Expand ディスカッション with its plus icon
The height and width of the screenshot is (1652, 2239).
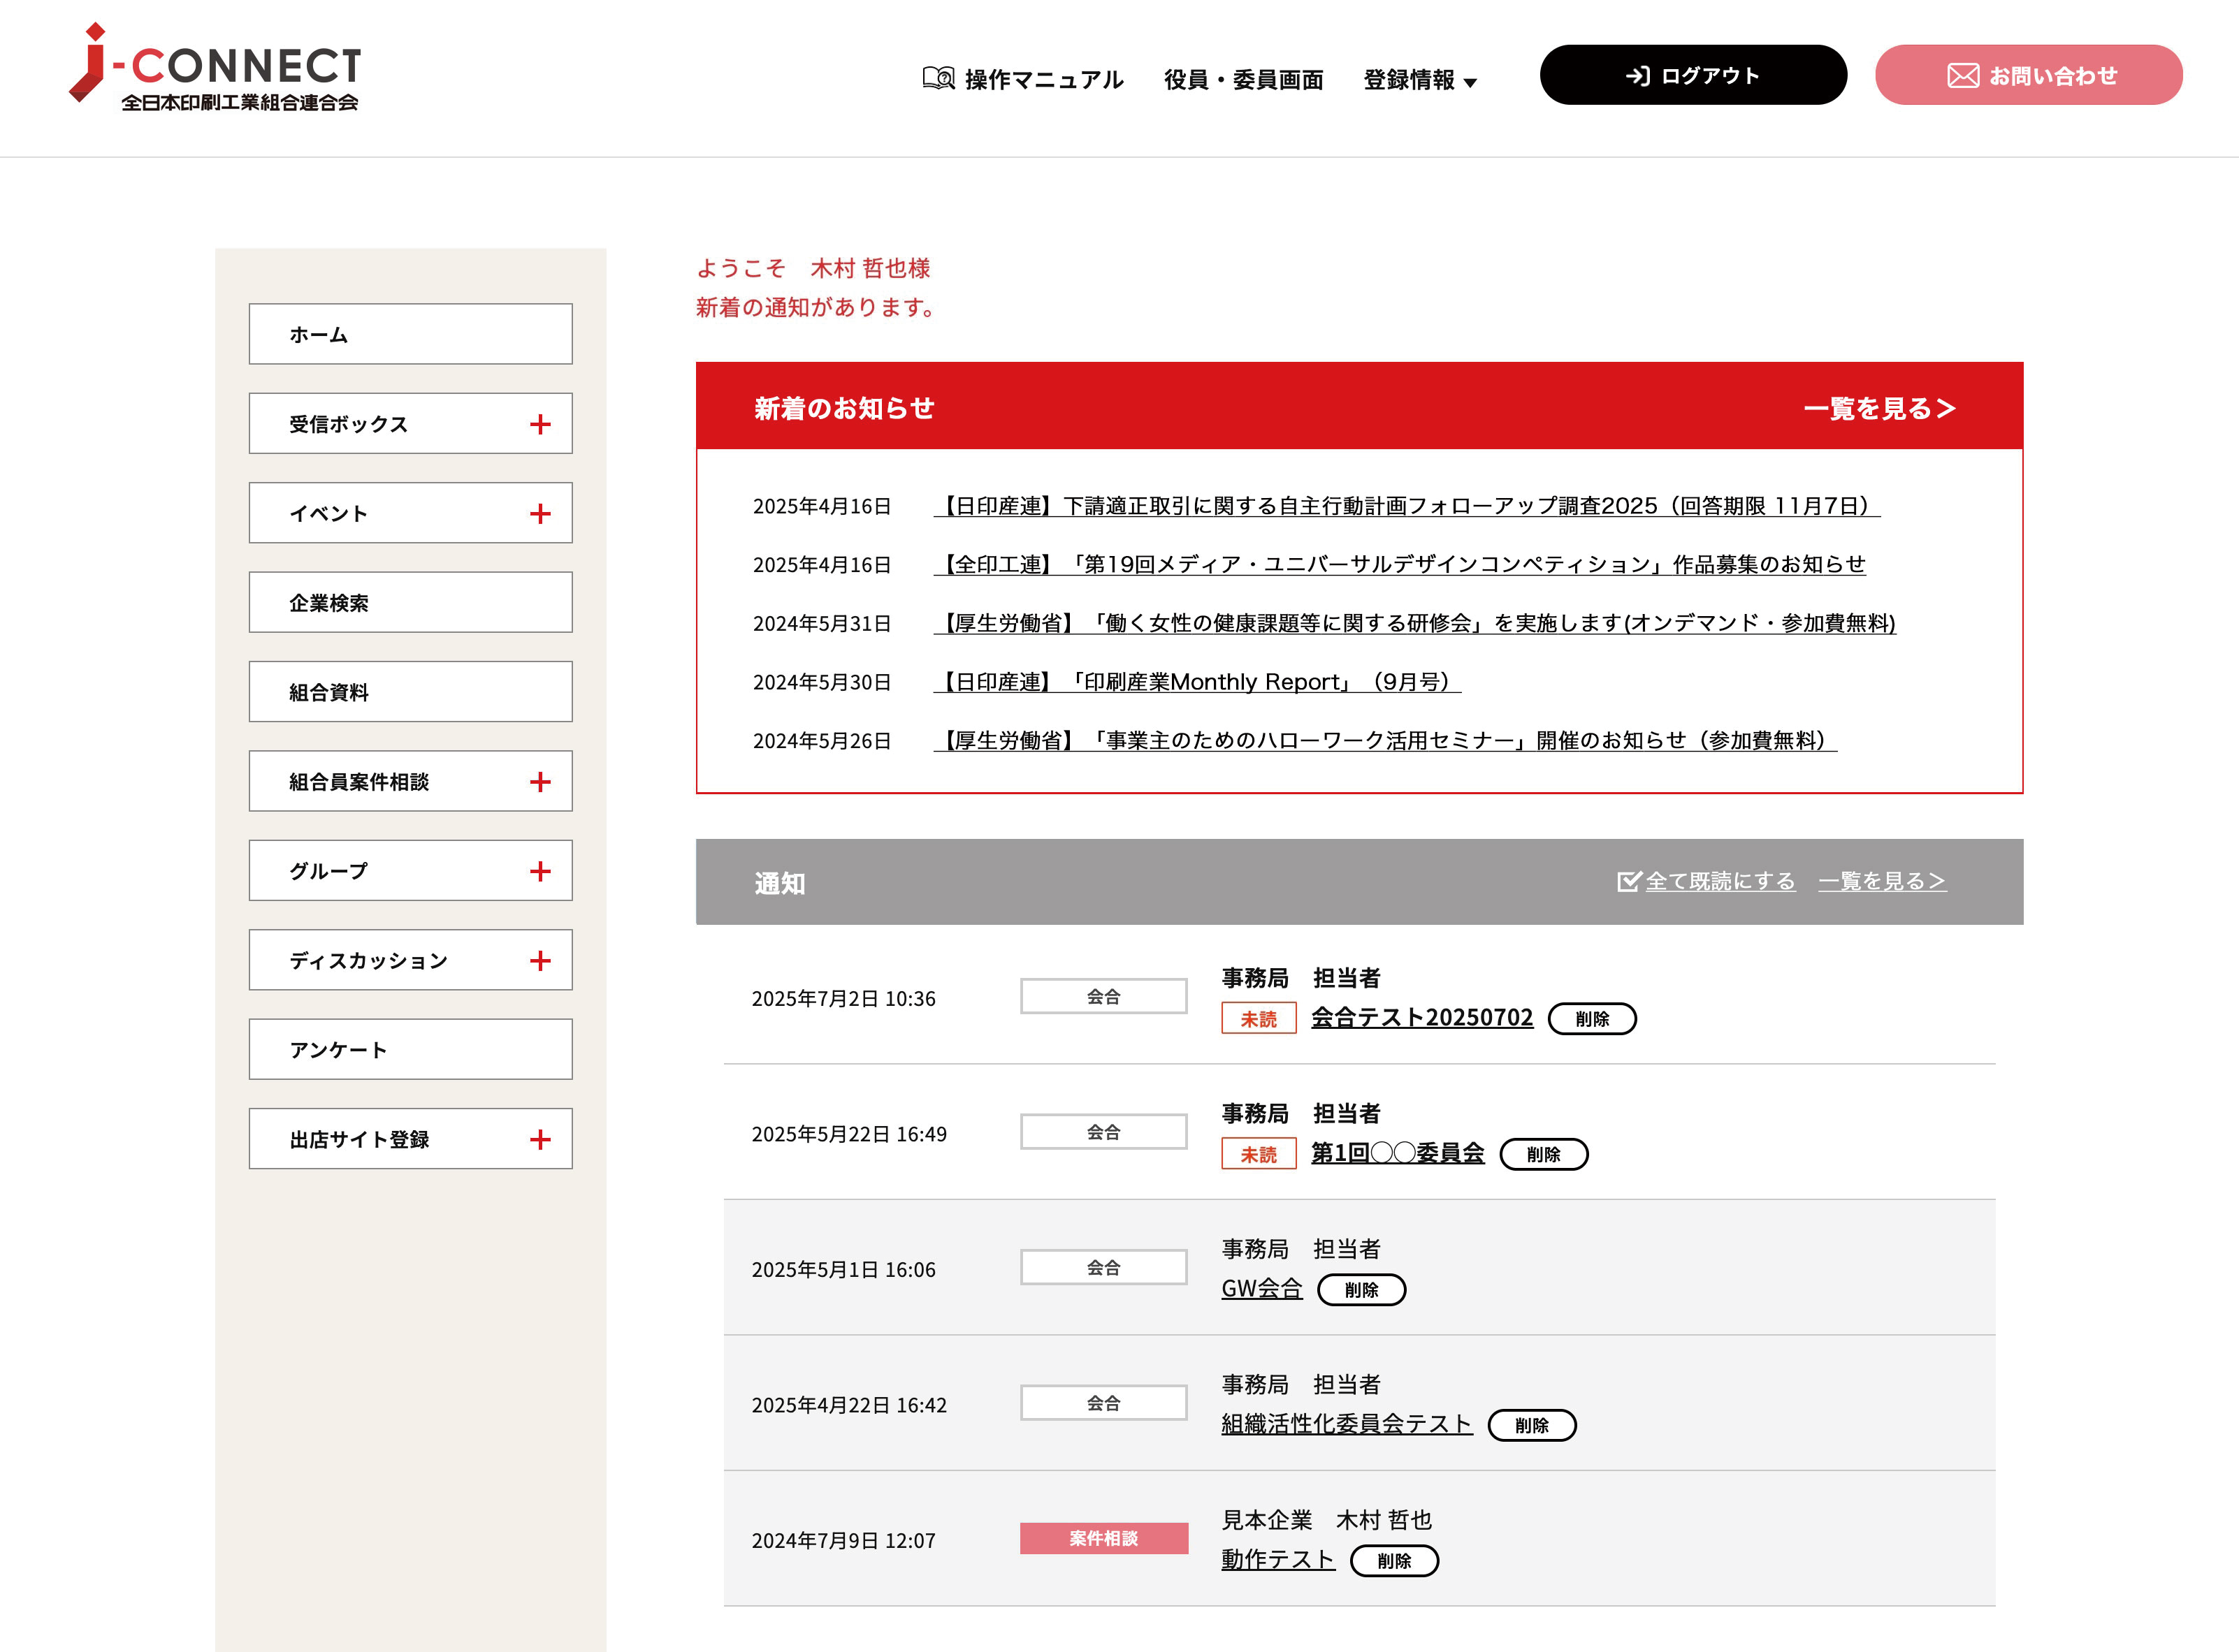(x=540, y=961)
